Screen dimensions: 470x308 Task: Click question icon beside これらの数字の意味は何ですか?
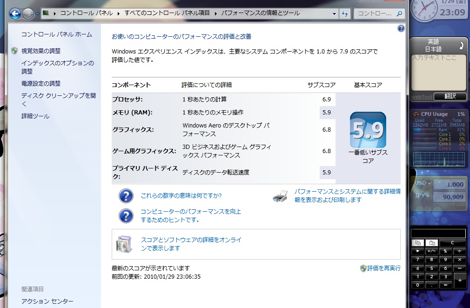(126, 196)
